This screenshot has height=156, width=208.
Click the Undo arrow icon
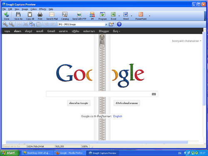click(46, 25)
